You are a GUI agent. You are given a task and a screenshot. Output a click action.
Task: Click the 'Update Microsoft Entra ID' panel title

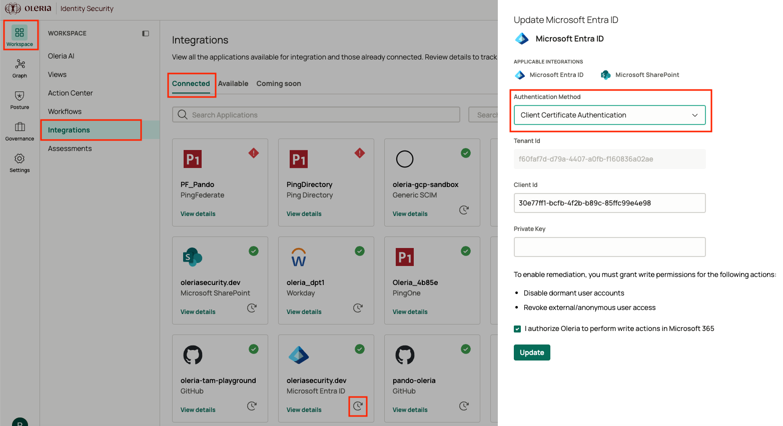click(566, 20)
